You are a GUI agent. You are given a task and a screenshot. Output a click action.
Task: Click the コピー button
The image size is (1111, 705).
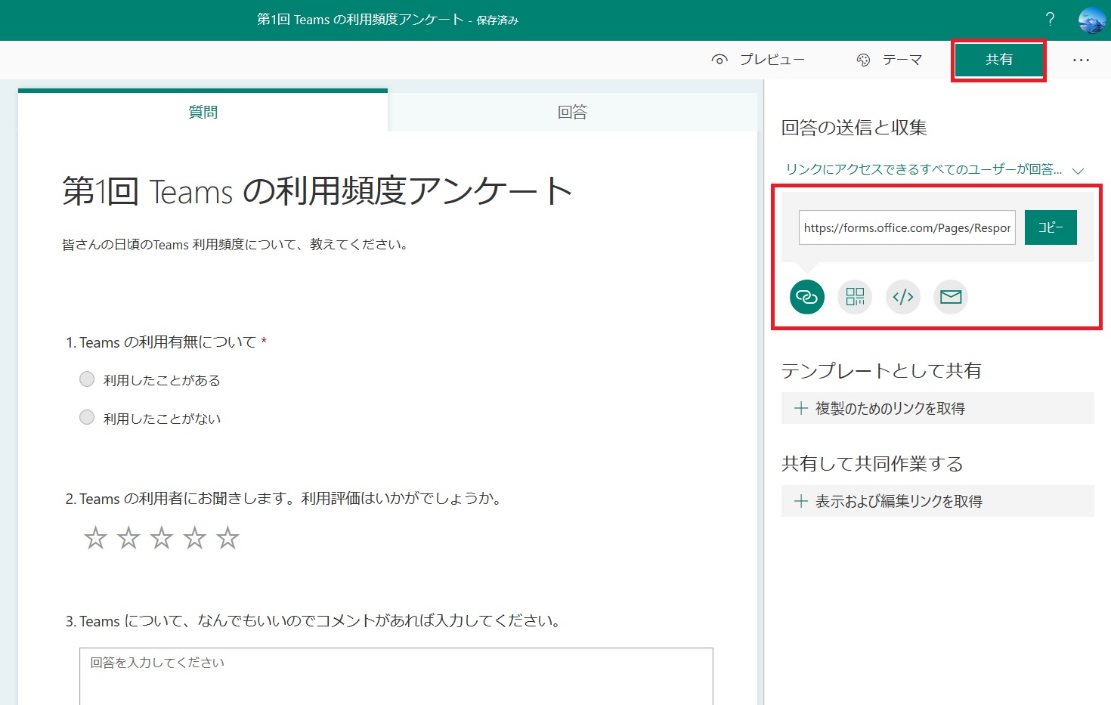click(1051, 227)
